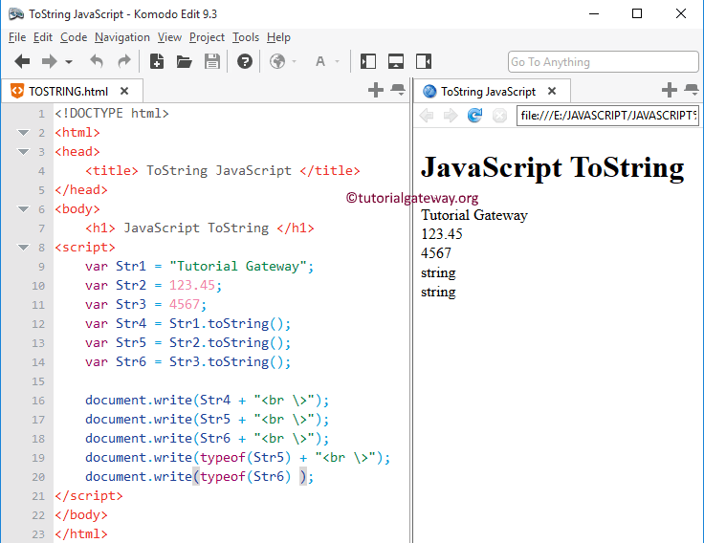Open the forward history dropdown arrow
Image resolution: width=704 pixels, height=543 pixels.
(x=69, y=62)
